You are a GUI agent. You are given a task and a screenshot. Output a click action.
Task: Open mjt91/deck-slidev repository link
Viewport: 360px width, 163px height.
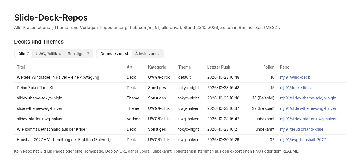click(x=296, y=88)
